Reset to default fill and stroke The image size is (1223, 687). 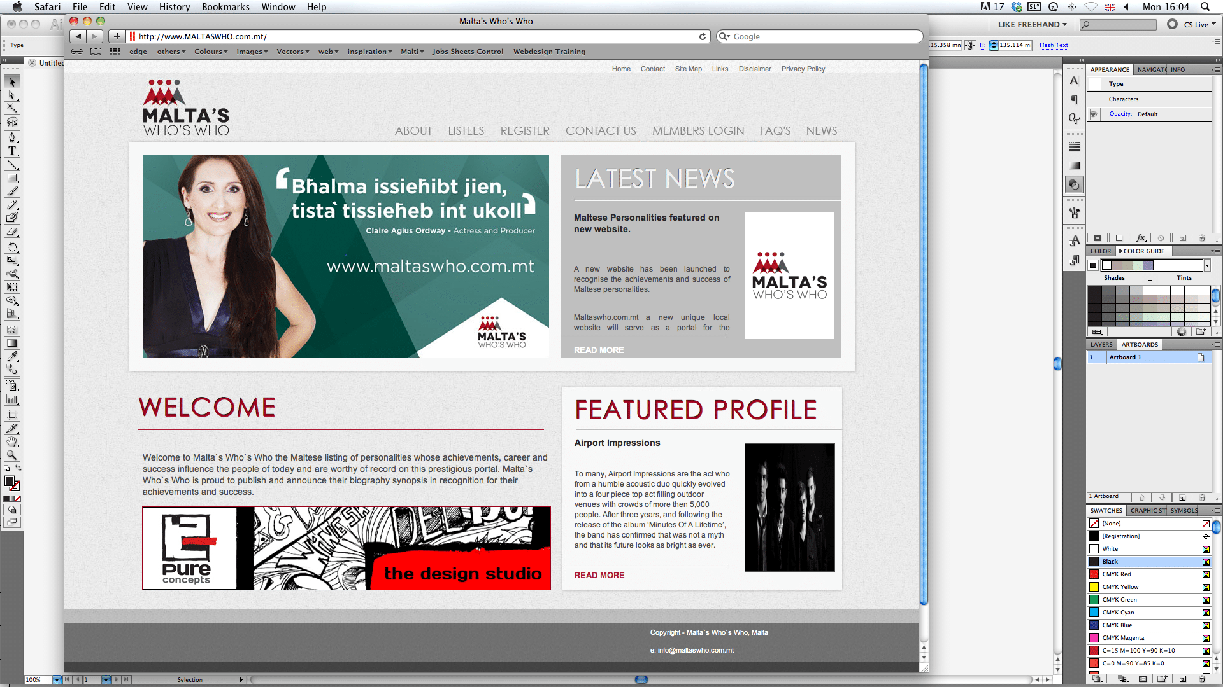7,468
